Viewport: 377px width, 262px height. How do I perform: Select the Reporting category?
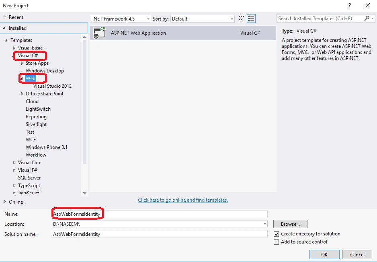36,117
